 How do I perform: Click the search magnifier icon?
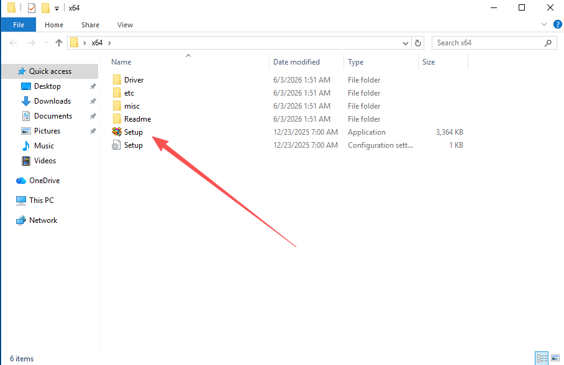pyautogui.click(x=548, y=43)
